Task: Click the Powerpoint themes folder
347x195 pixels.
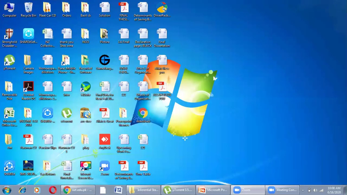Action: (x=124, y=117)
